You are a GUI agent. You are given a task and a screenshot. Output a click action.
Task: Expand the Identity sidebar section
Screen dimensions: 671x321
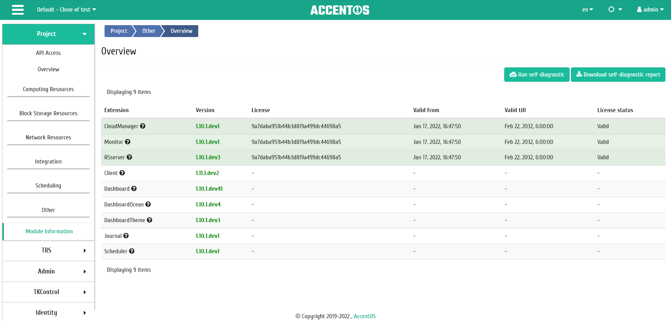(49, 313)
